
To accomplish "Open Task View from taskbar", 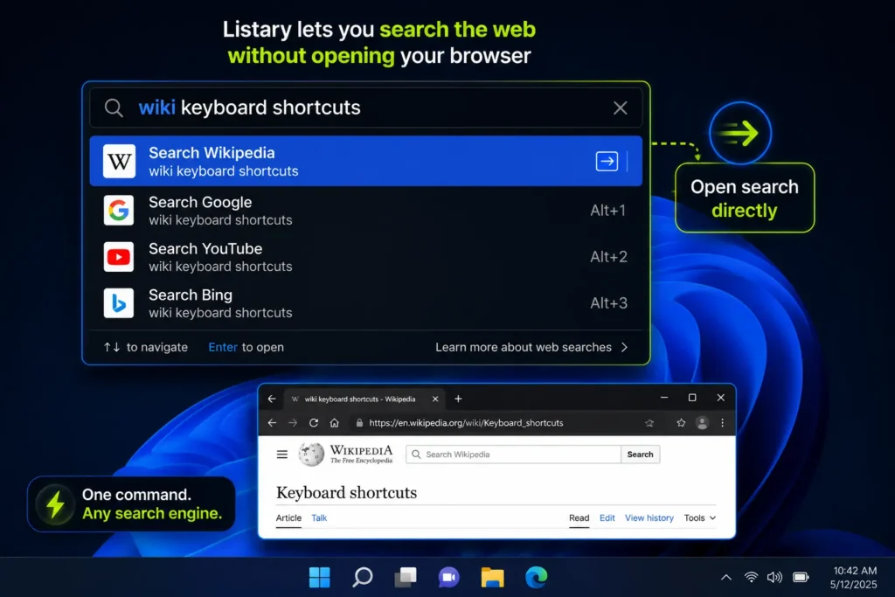I will tap(406, 577).
